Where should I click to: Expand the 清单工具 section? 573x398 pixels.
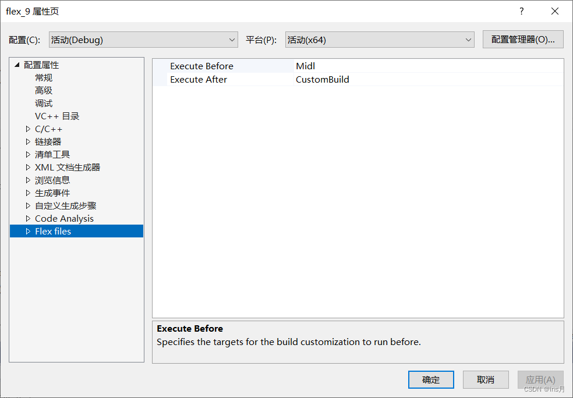tap(27, 154)
